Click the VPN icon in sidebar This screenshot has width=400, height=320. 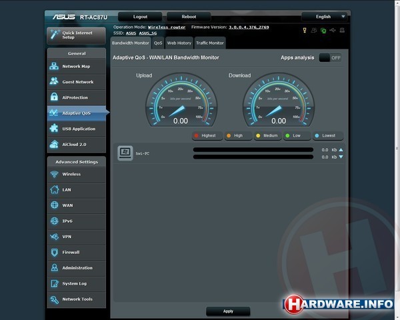[x=55, y=237]
